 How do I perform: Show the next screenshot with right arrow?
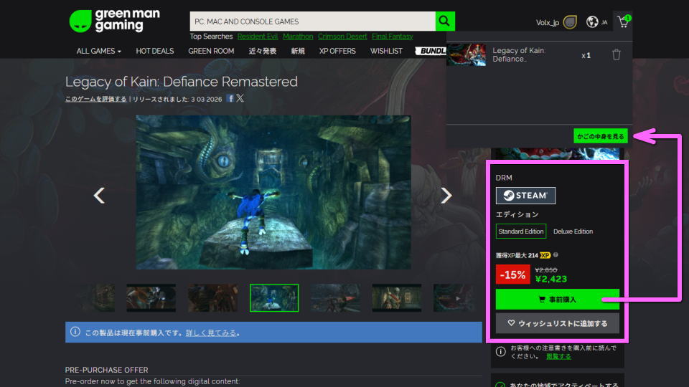[x=446, y=195]
